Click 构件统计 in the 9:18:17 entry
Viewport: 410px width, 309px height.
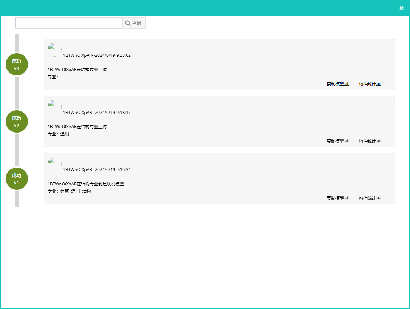(370, 141)
